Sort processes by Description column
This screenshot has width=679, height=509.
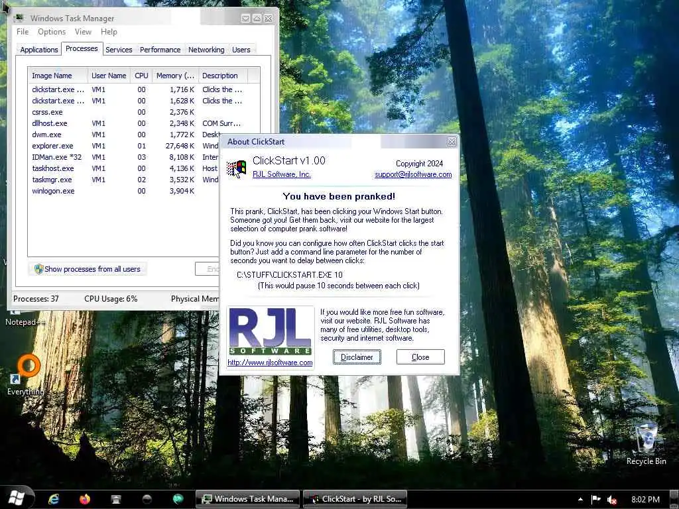pos(223,76)
